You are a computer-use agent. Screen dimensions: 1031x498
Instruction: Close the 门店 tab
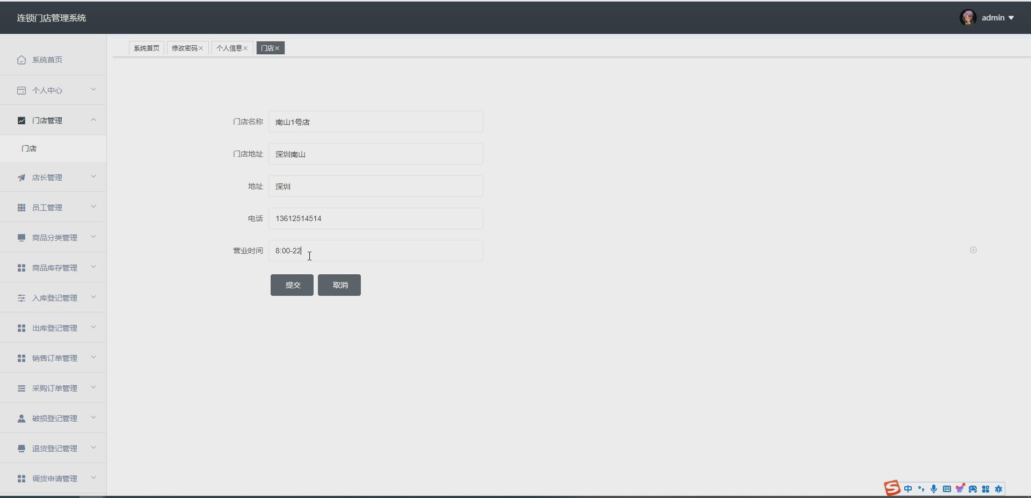pyautogui.click(x=277, y=48)
